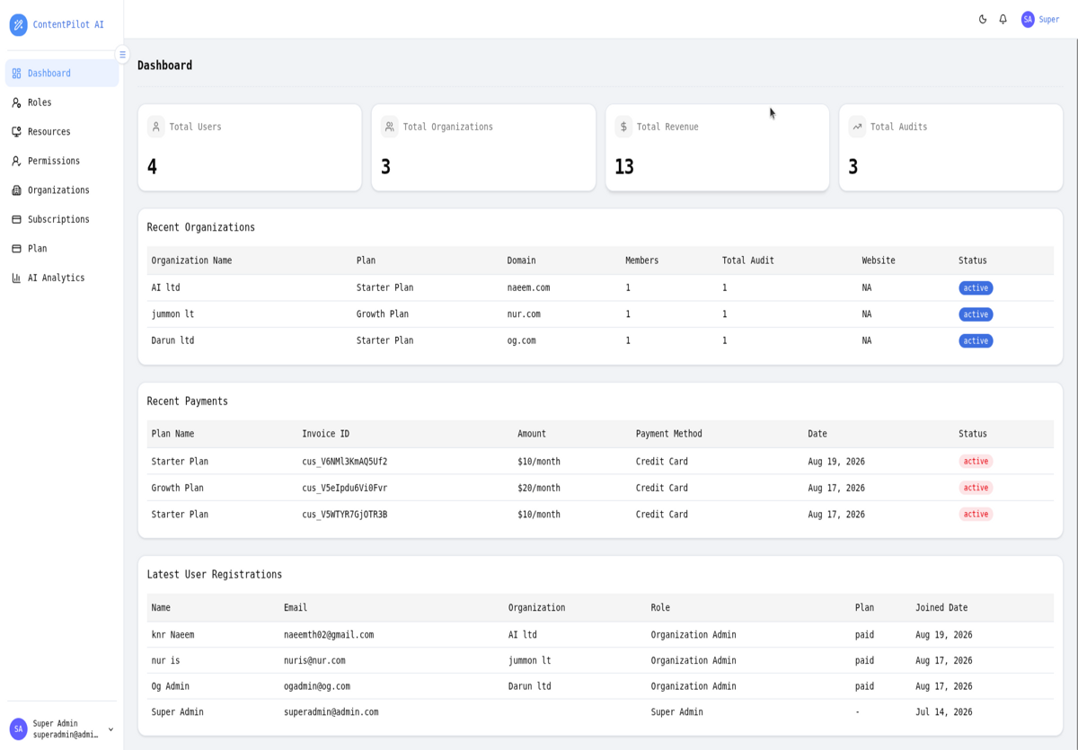Click the Total Users person icon
Viewport: 1078px width, 750px height.
pyautogui.click(x=156, y=127)
